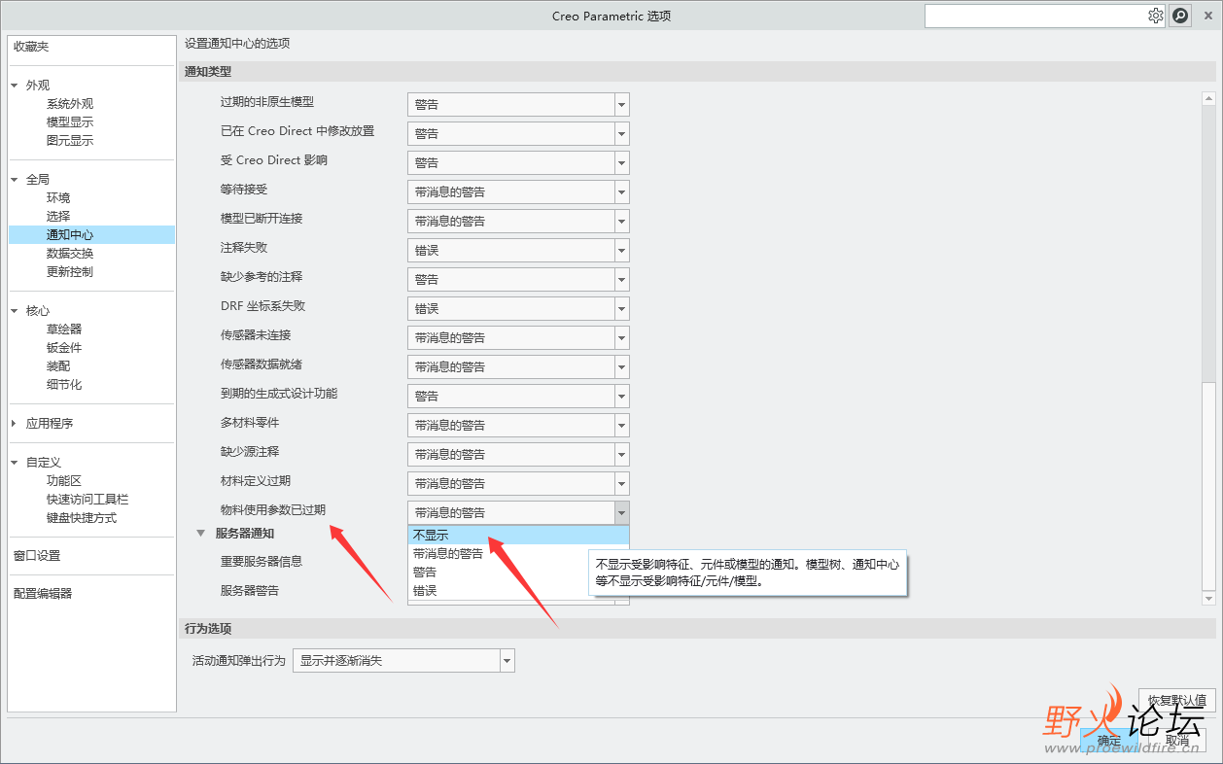Screen dimensions: 1223x764
Task: Click the 服务器警告 label
Action: point(250,590)
